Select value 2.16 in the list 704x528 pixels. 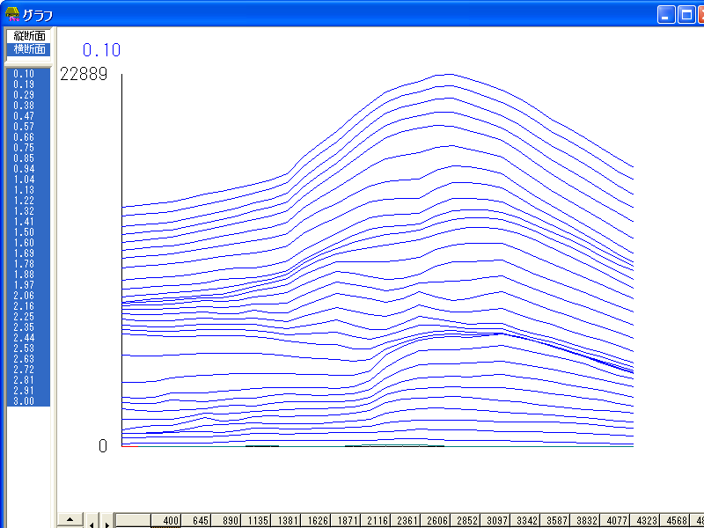29,305
